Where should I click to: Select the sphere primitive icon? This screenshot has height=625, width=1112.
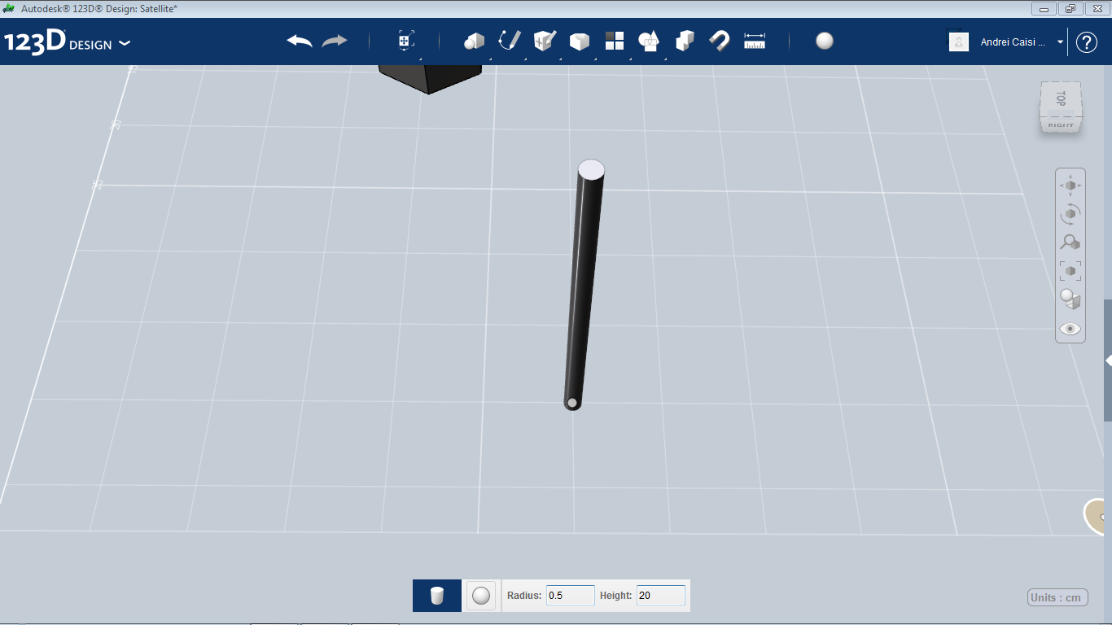[481, 596]
